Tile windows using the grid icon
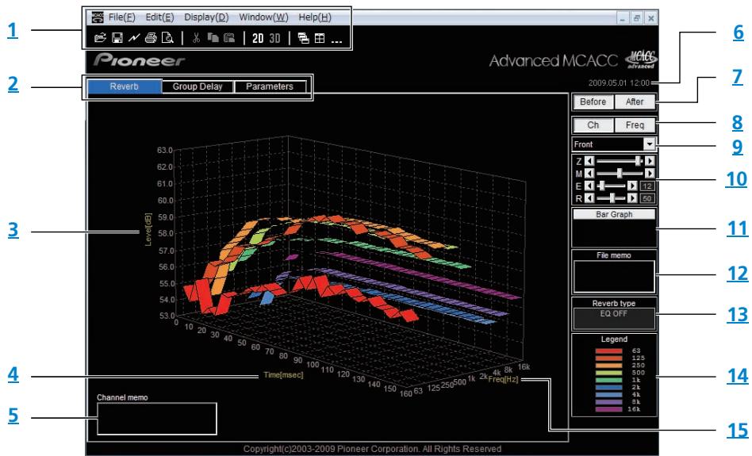Image resolution: width=752 pixels, height=456 pixels. (320, 38)
